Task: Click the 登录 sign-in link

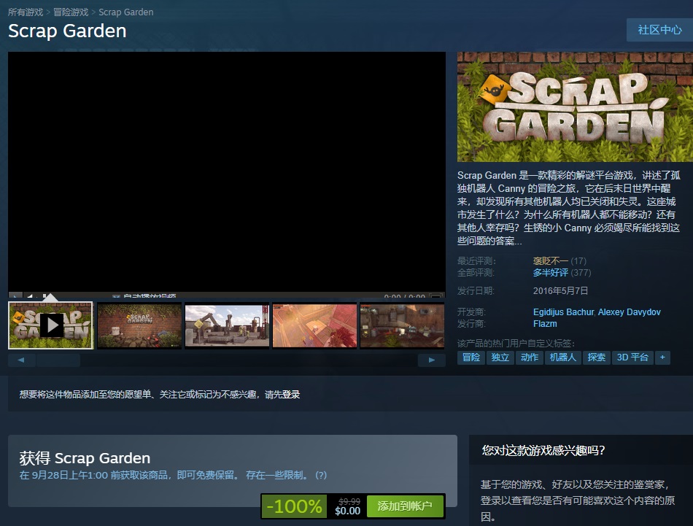Action: (x=291, y=395)
